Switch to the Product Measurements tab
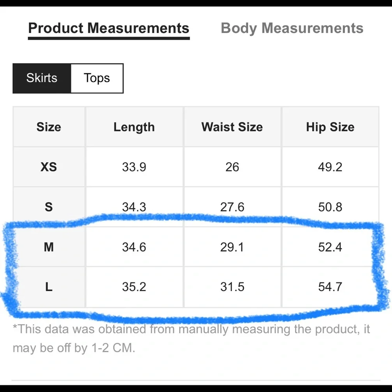This screenshot has width=392, height=392. pyautogui.click(x=109, y=29)
